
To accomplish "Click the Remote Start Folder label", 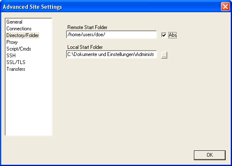I will (x=87, y=27).
